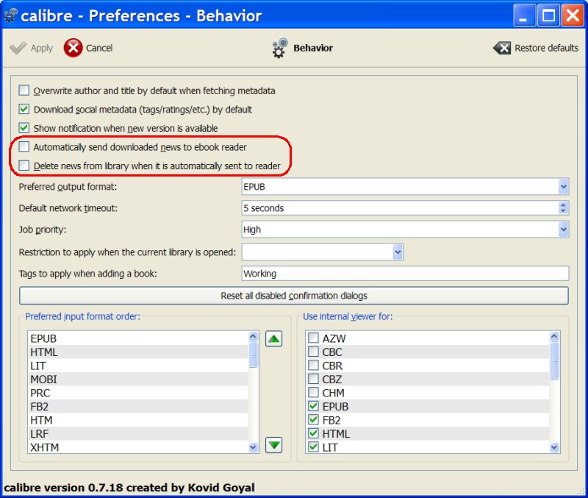Enable Automatically send downloaded news to reader
The image size is (588, 498).
point(24,146)
